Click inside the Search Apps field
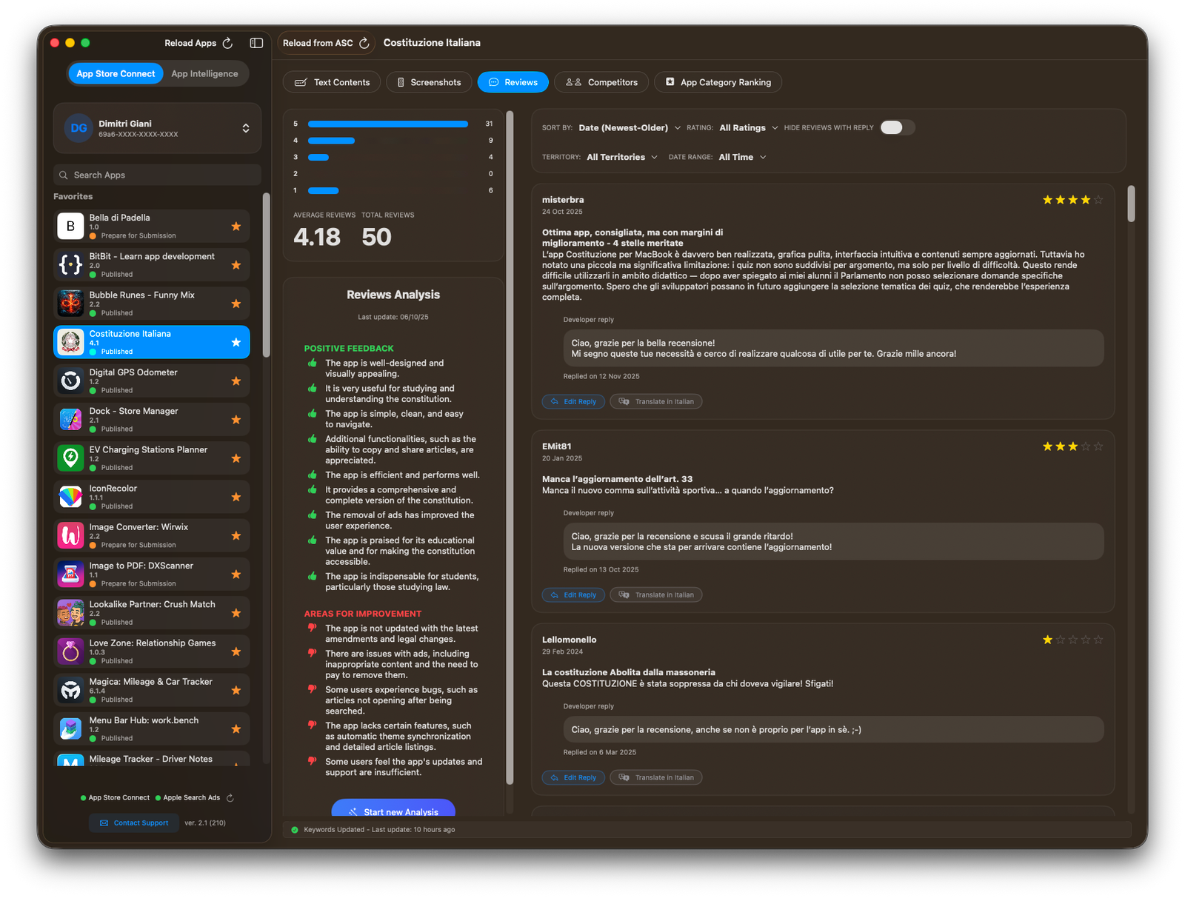 coord(156,174)
